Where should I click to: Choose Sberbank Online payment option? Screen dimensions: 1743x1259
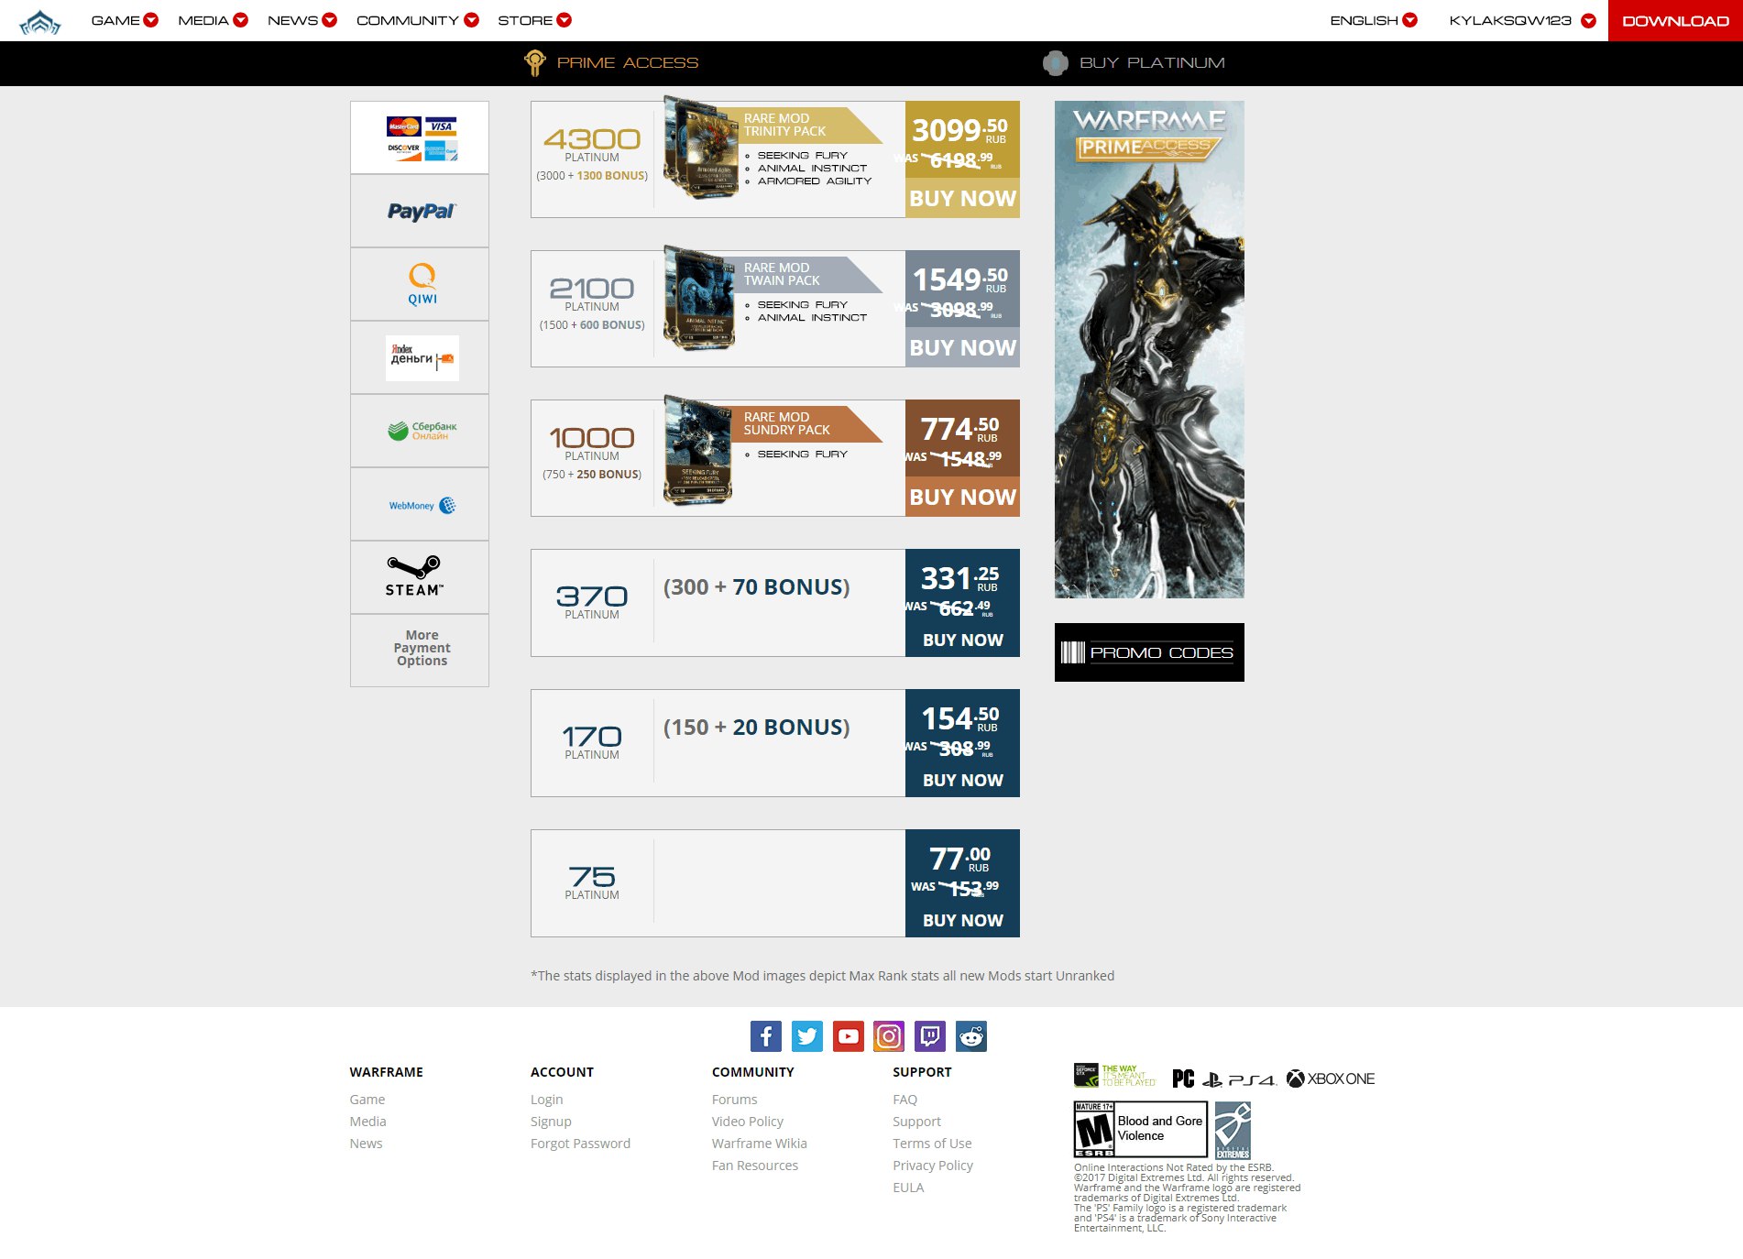[x=420, y=431]
